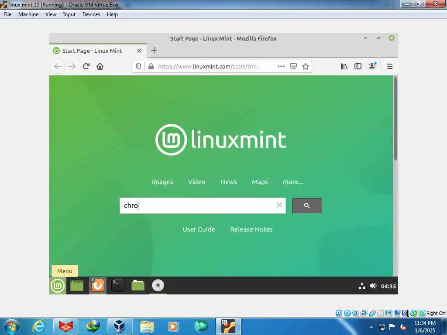The width and height of the screenshot is (447, 335).
Task: Open the News search link
Action: coord(229,182)
